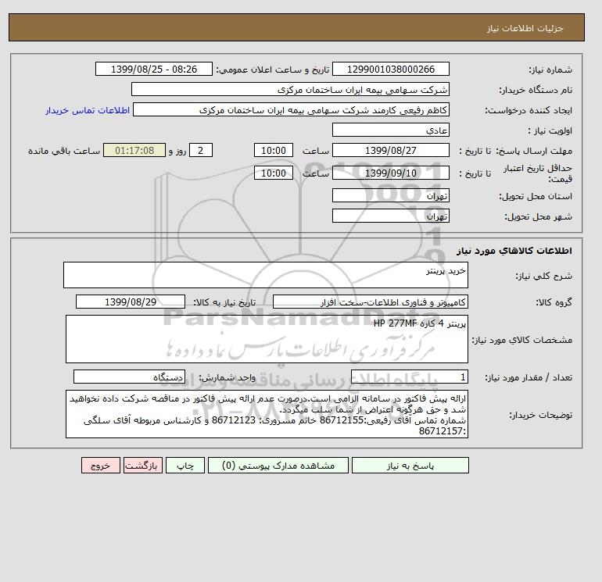Click the ایجاد کننده درخواست label
Screen dimensions: 602x582
(x=529, y=110)
